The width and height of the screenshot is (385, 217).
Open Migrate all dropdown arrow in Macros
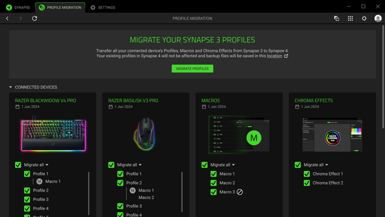pos(234,165)
